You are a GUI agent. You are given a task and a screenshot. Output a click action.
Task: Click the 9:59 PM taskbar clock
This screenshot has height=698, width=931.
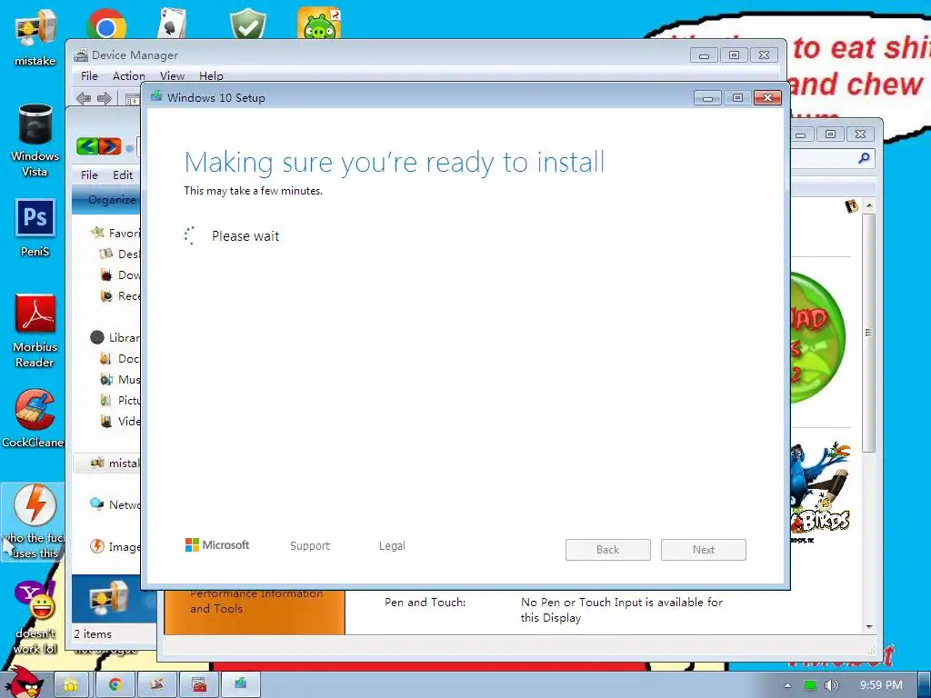[x=881, y=685]
